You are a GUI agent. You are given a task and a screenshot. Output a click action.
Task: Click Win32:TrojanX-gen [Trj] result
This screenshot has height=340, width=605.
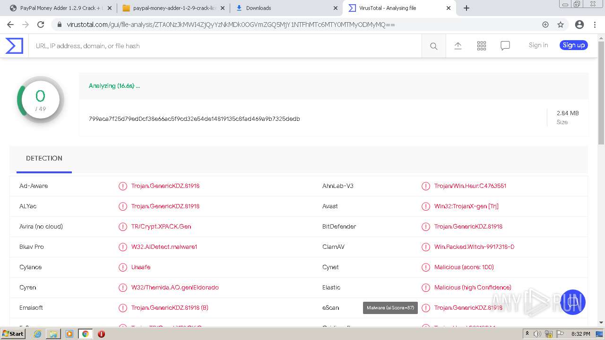tap(467, 206)
